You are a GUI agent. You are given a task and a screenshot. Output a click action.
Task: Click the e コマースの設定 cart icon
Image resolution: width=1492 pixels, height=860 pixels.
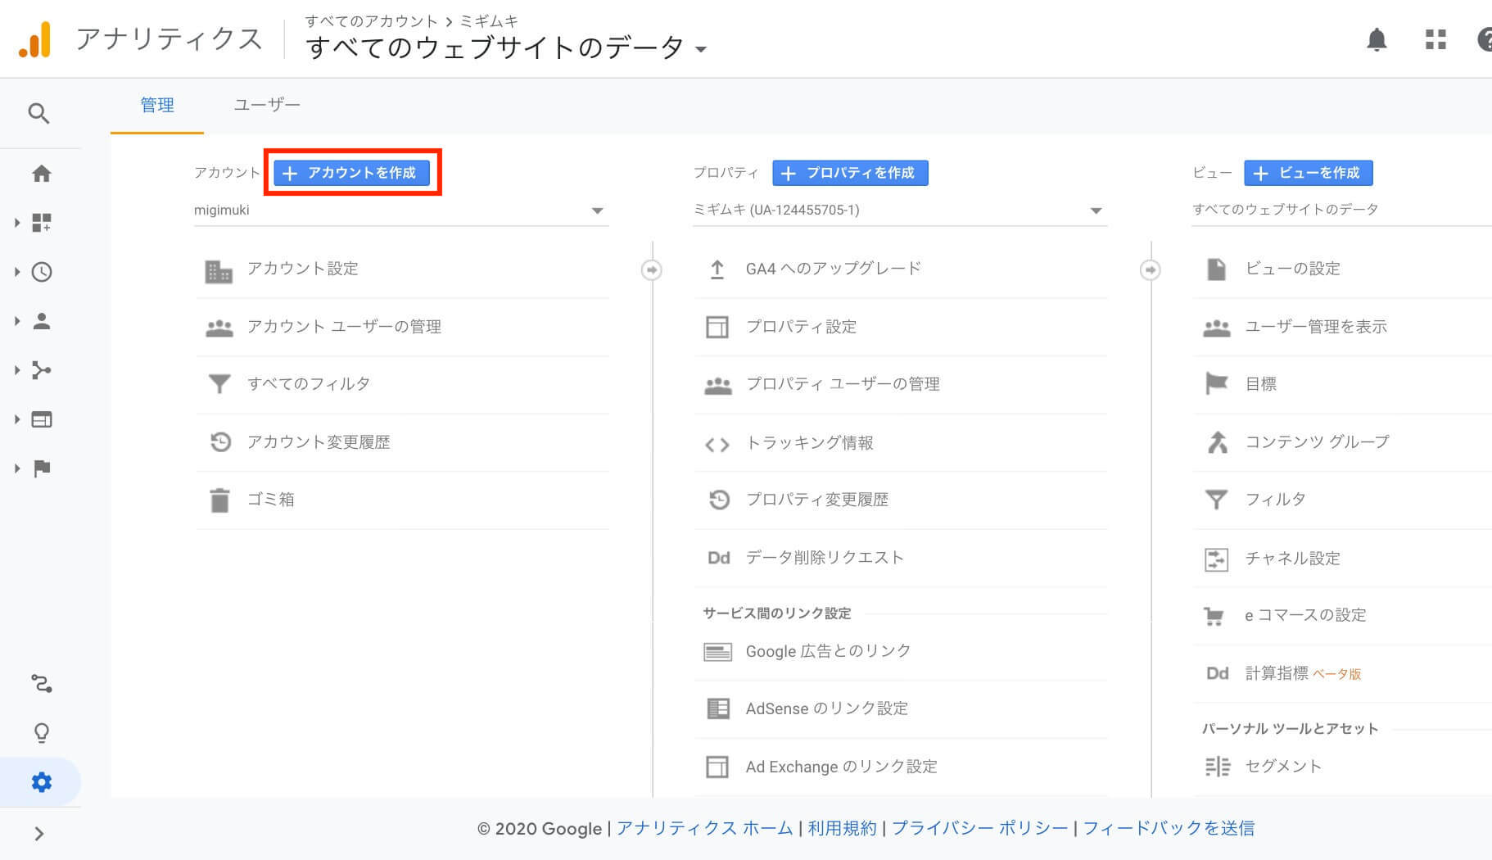point(1214,616)
